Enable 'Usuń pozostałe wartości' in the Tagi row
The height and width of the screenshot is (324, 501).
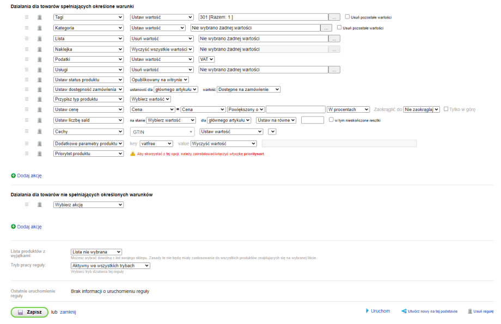click(347, 17)
